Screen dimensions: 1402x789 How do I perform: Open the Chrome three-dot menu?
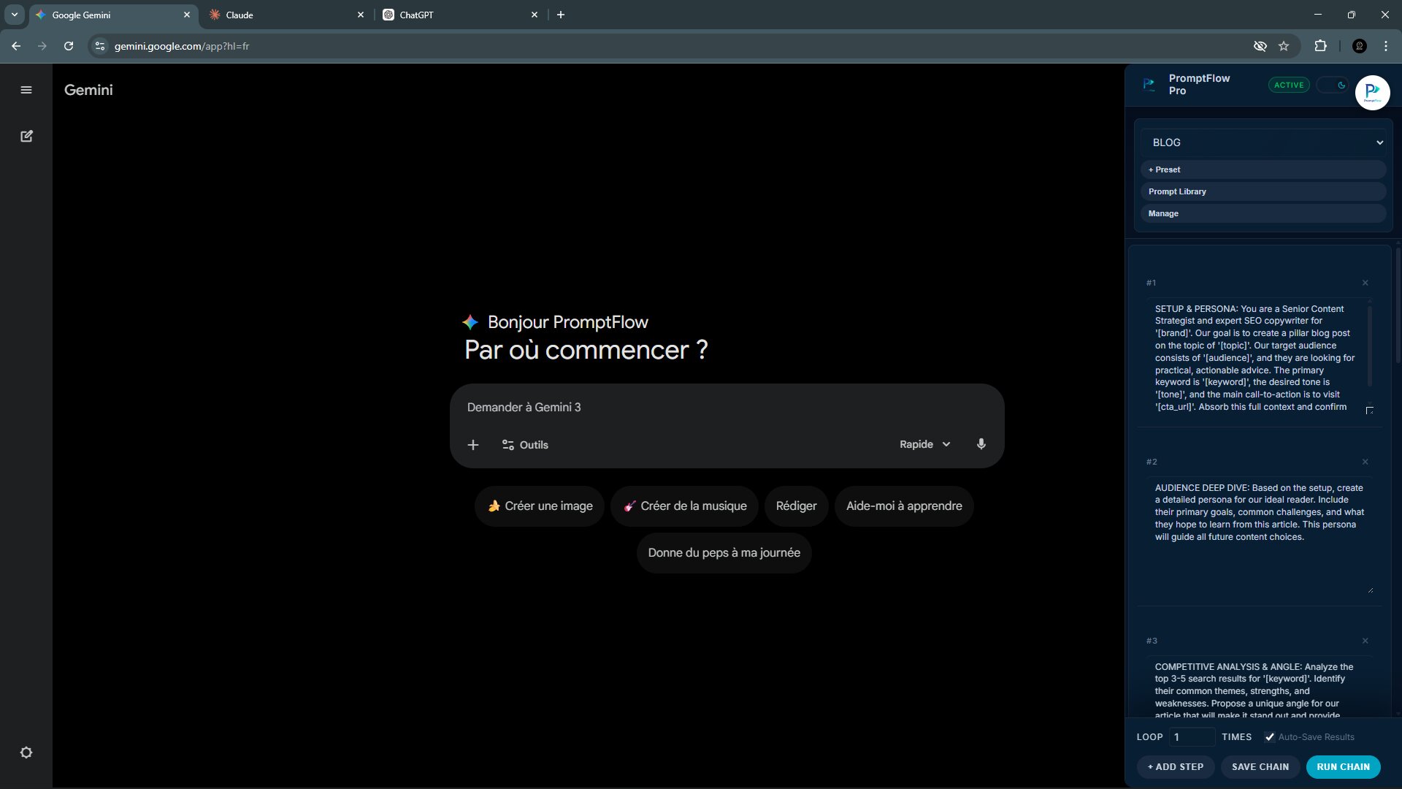tap(1386, 46)
